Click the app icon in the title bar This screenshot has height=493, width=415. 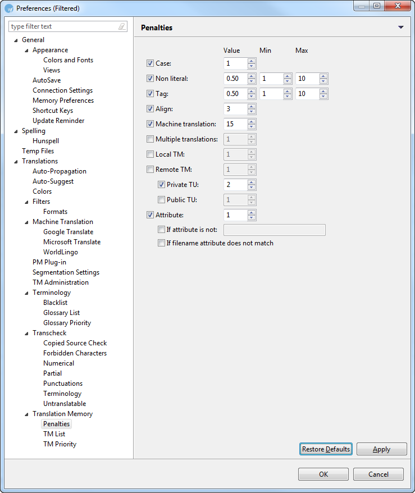(9, 8)
